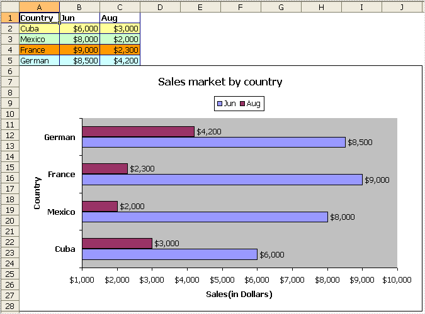Click the $10,000 axis tick label

tap(397, 280)
